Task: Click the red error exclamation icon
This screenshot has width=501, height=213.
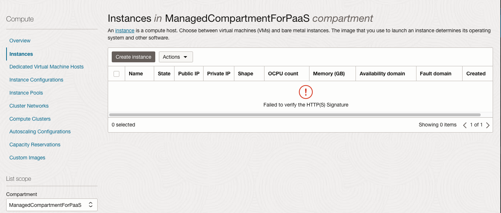Action: [305, 92]
